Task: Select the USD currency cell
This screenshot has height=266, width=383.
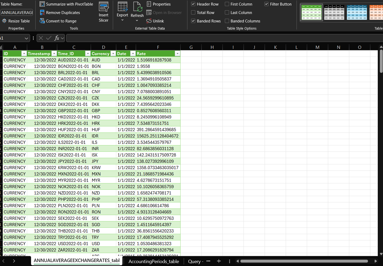Action: (103, 244)
